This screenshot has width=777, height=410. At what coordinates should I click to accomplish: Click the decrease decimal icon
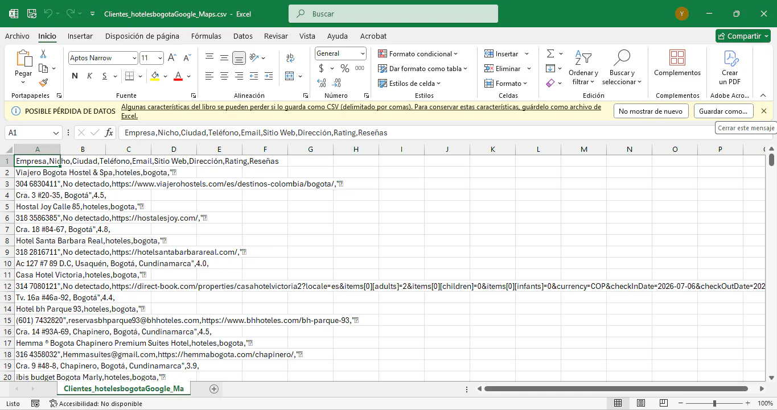(337, 83)
